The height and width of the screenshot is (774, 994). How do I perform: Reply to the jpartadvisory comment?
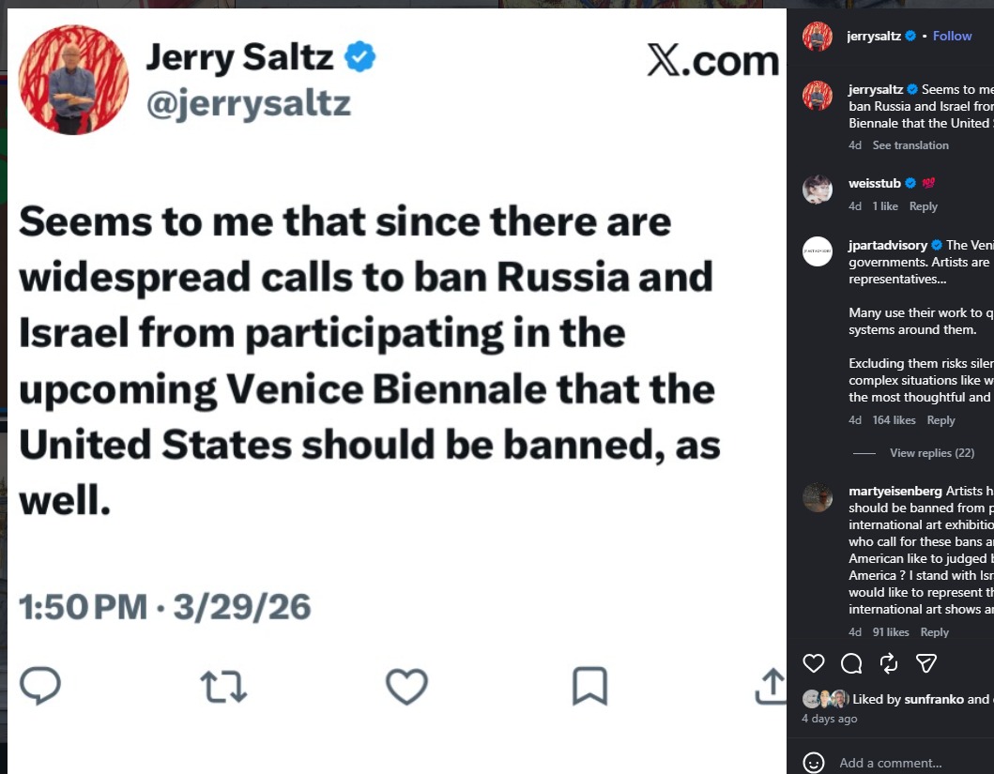point(940,420)
